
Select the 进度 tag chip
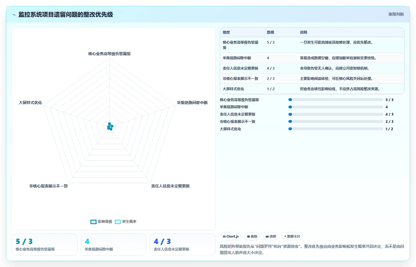click(271, 236)
